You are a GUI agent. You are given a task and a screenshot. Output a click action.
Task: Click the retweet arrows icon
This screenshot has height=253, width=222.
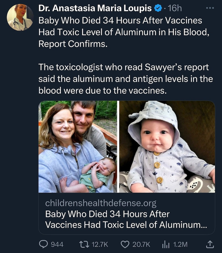click(84, 244)
